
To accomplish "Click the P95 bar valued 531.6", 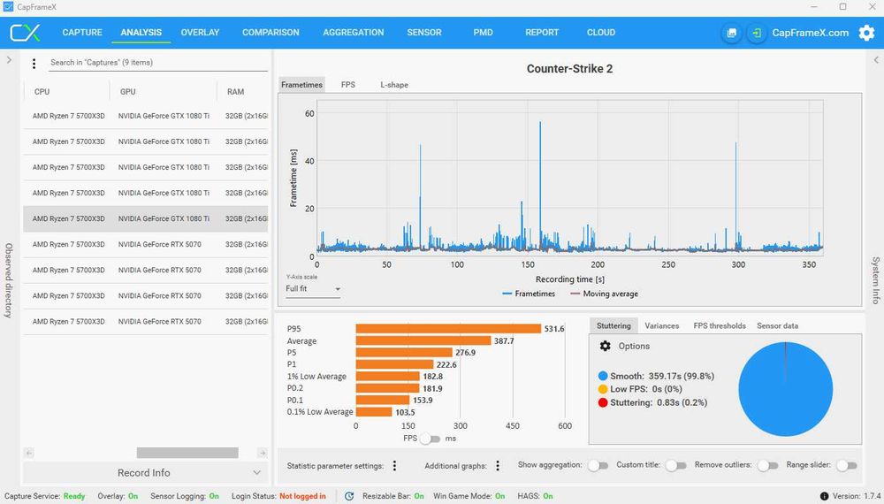I will point(448,329).
